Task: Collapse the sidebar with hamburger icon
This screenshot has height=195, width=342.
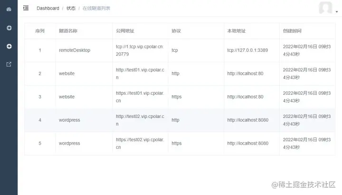Action: 26,8
